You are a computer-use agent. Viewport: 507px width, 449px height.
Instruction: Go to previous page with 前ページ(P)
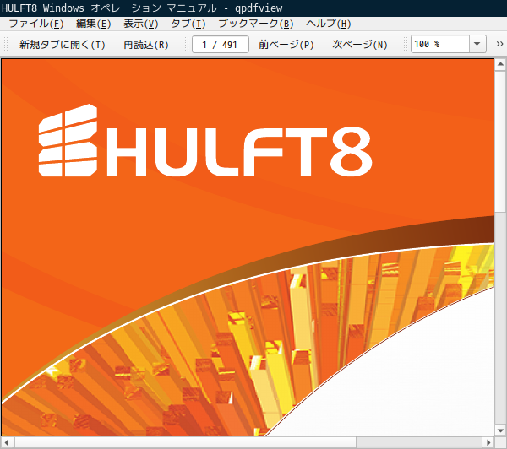(x=286, y=44)
